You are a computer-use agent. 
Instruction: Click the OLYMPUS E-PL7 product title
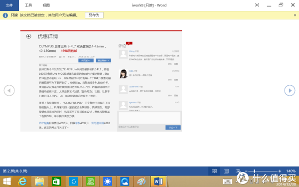pyautogui.click(x=72, y=48)
